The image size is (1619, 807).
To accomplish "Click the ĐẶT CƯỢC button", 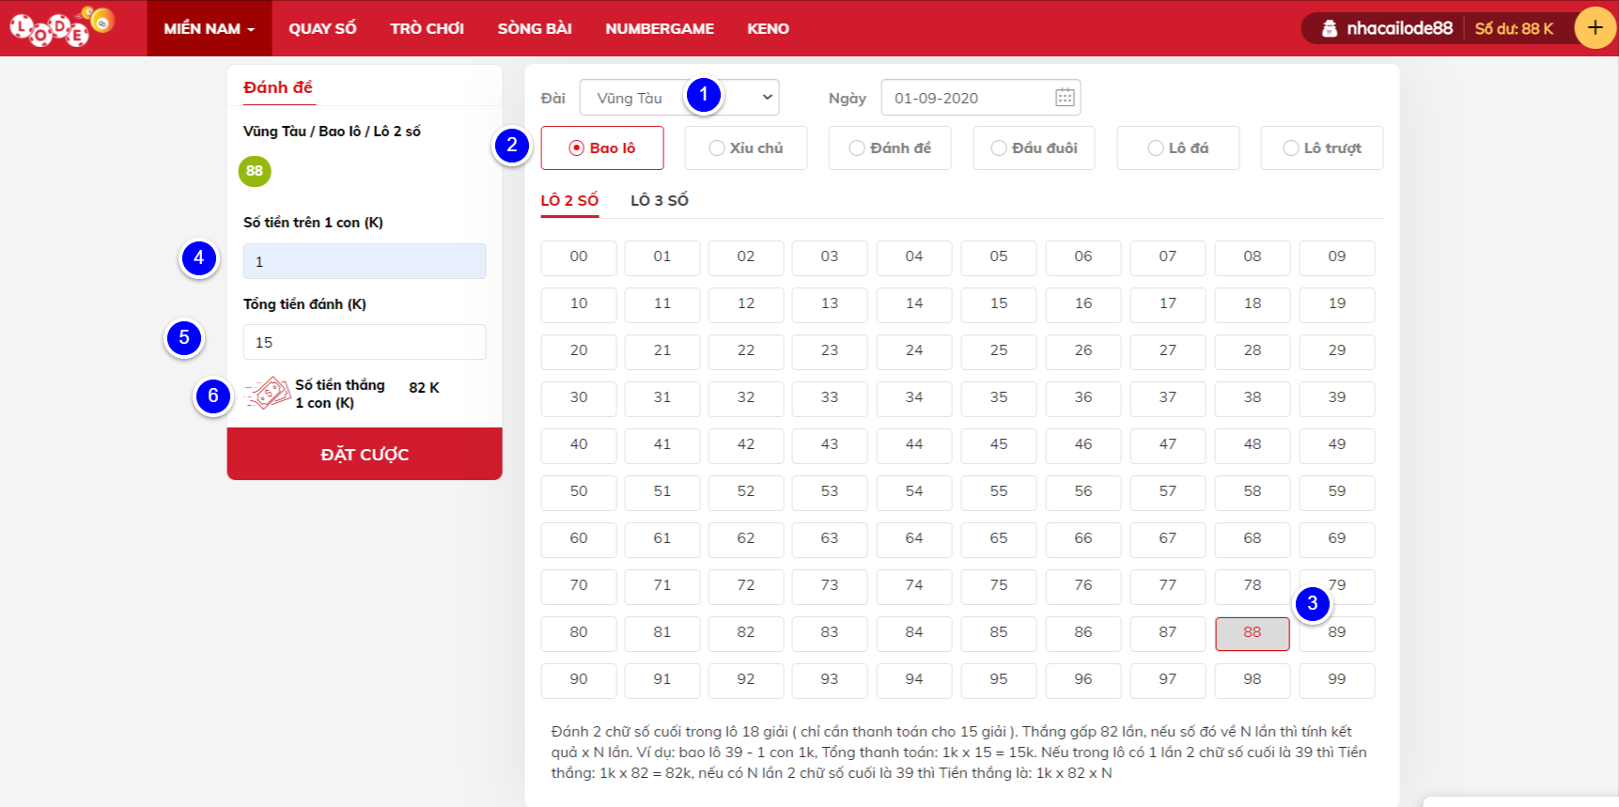I will click(365, 454).
